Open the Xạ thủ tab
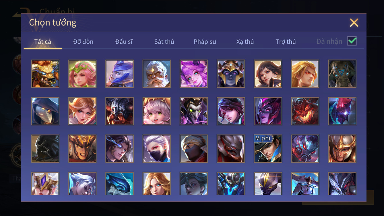 [x=245, y=42]
